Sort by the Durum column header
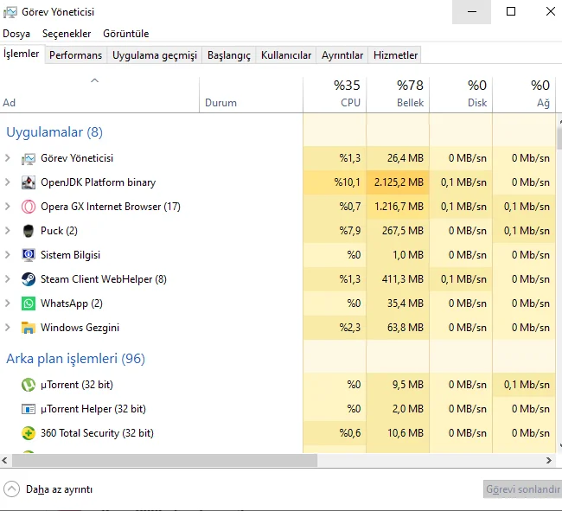The image size is (562, 511). [252, 94]
